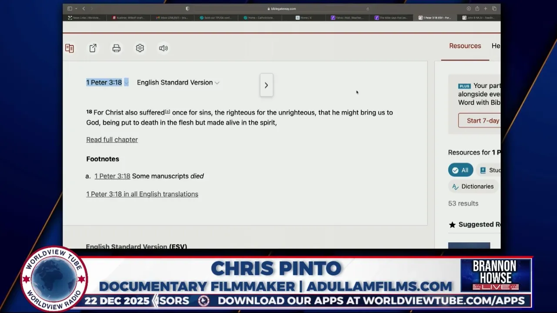Click the Safari forward arrow

[91, 9]
